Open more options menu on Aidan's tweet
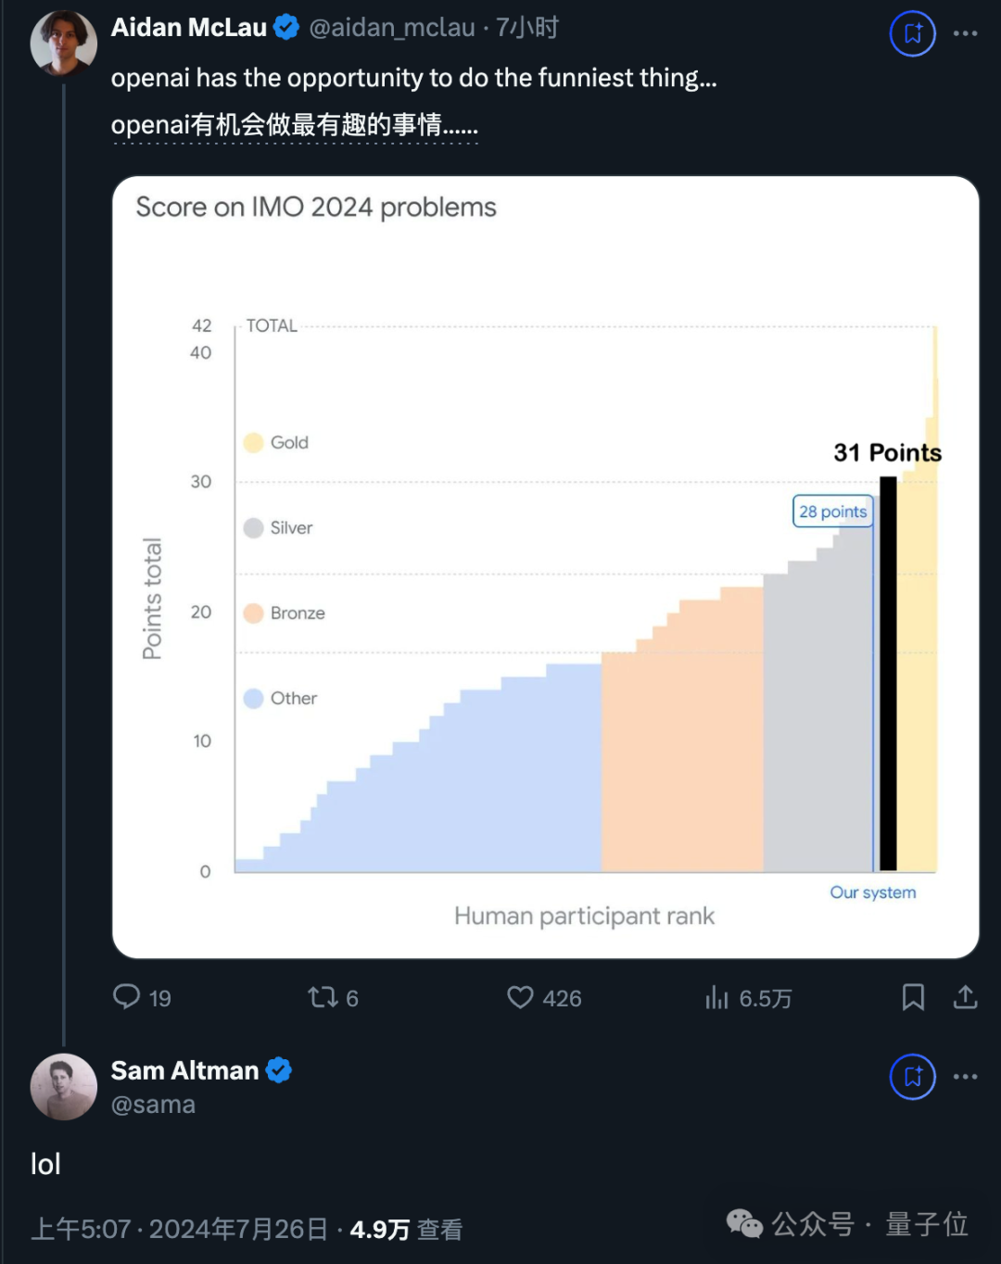Image resolution: width=1001 pixels, height=1264 pixels. (965, 33)
